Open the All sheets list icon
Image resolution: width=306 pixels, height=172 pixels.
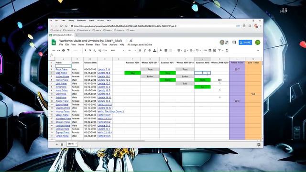click(62, 144)
